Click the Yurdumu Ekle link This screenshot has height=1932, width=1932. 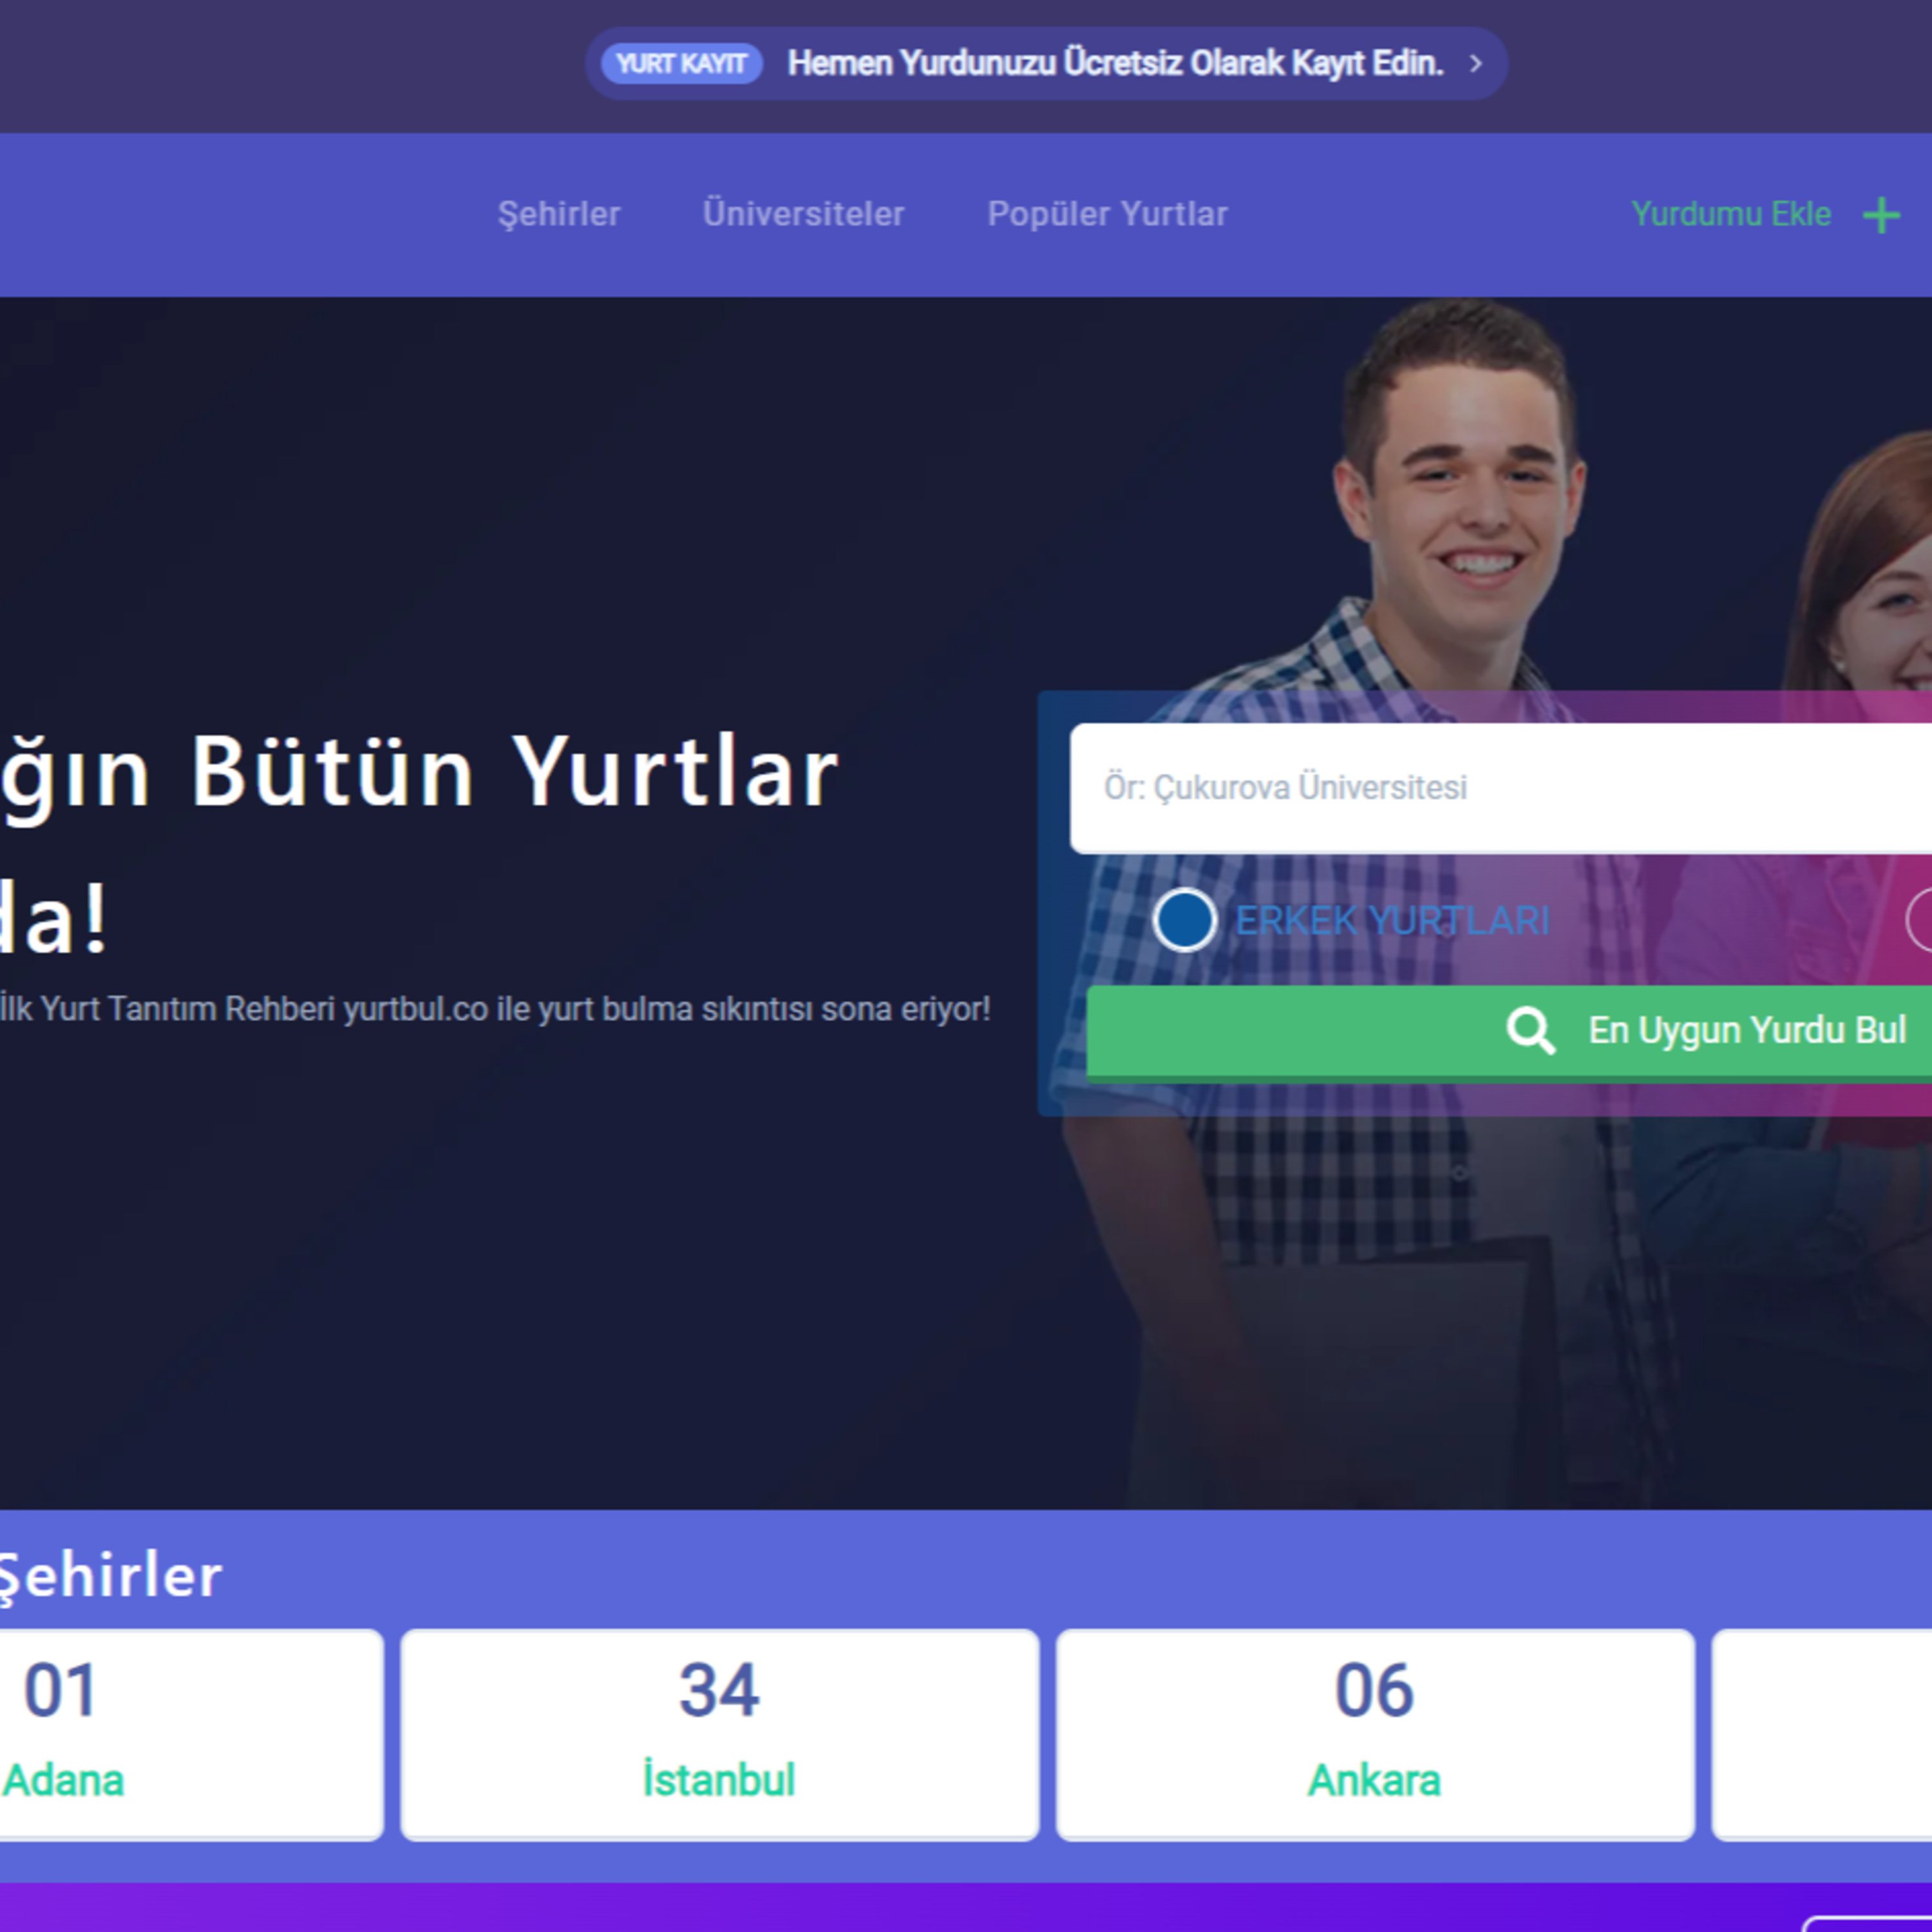(1731, 214)
